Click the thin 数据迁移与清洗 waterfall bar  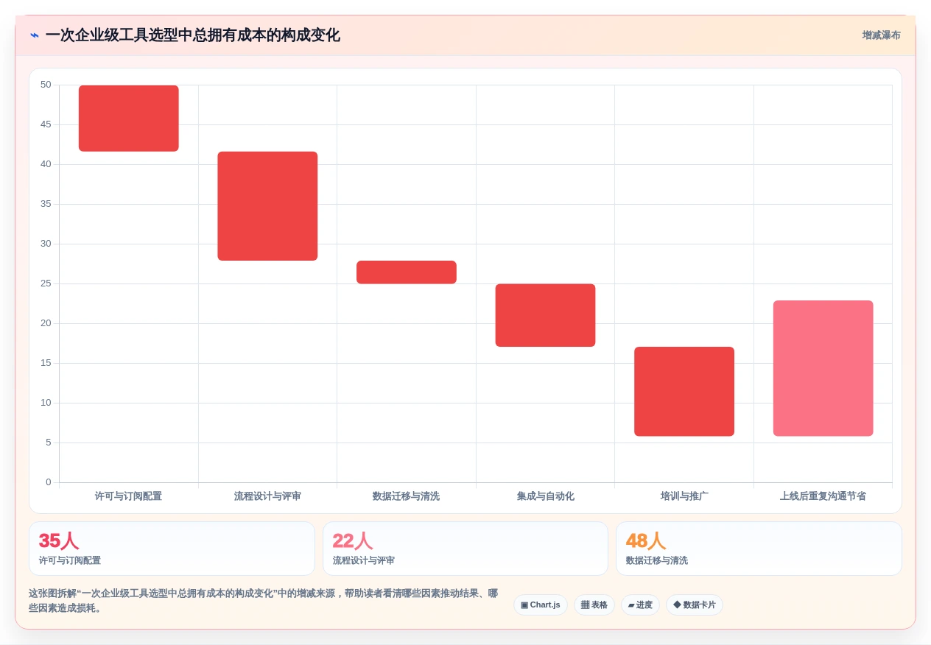pos(407,272)
